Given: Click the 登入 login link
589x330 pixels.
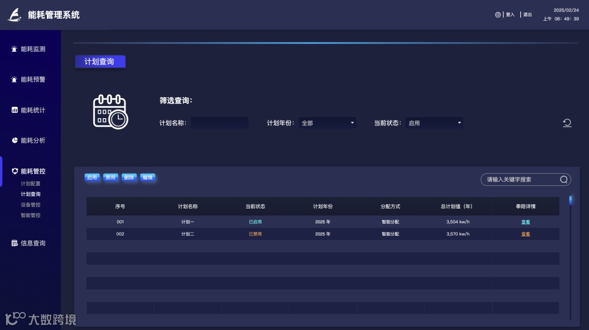Looking at the screenshot, I should click(x=510, y=15).
